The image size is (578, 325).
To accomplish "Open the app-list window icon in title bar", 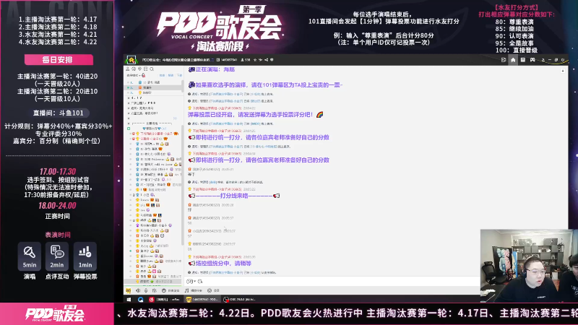I will point(522,60).
